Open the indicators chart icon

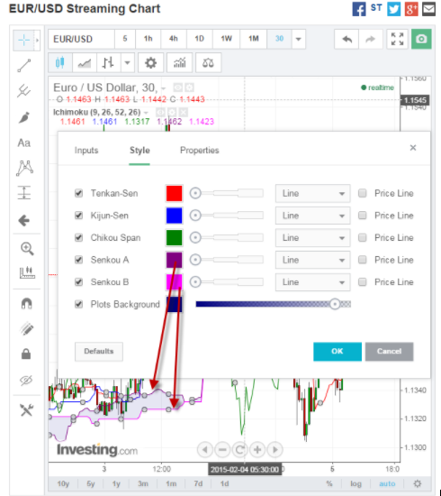pos(179,62)
